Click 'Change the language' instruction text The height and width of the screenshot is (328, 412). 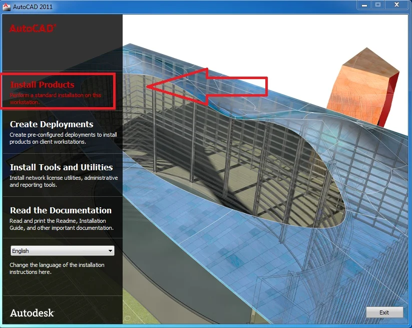coord(57,268)
